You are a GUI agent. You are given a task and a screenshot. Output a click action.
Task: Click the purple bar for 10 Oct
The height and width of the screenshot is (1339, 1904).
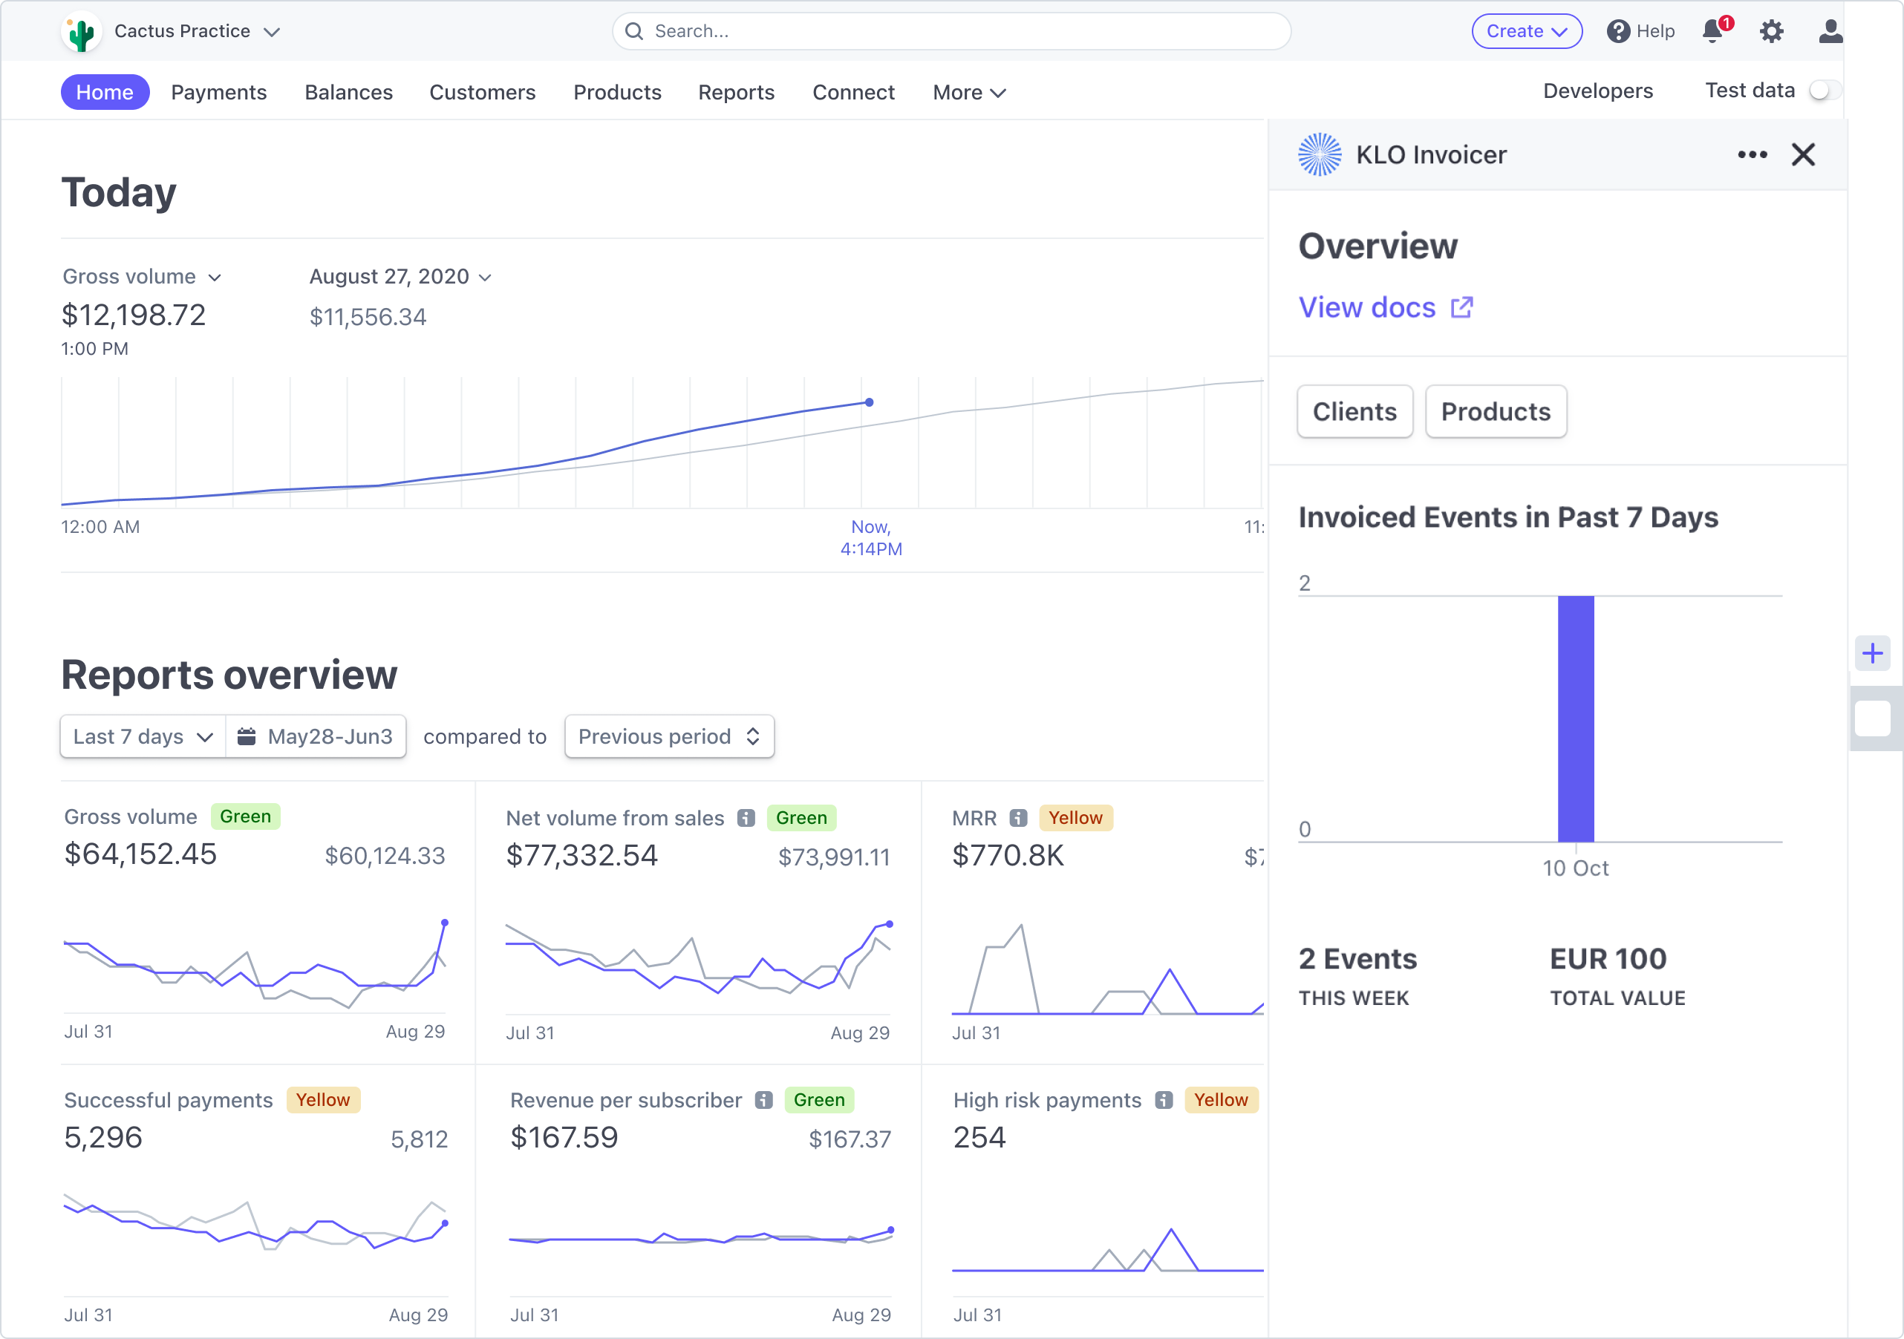click(x=1575, y=718)
